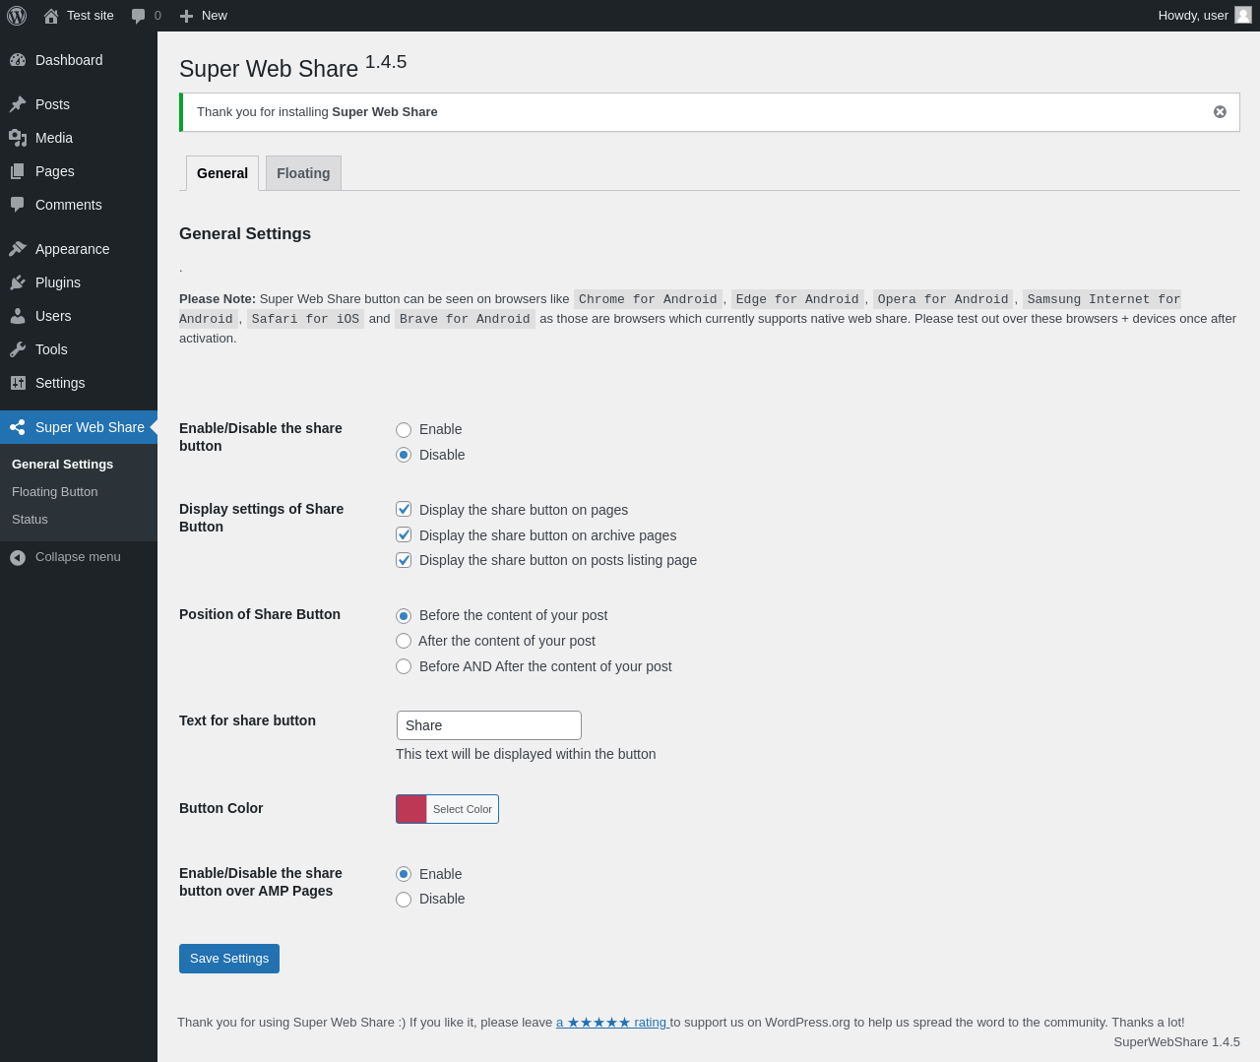Click the Tools menu label
Screen dimensions: 1260x1062
51,349
